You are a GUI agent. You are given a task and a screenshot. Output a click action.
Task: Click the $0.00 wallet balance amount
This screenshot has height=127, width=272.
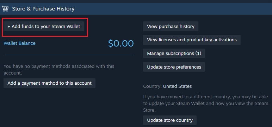tap(121, 43)
